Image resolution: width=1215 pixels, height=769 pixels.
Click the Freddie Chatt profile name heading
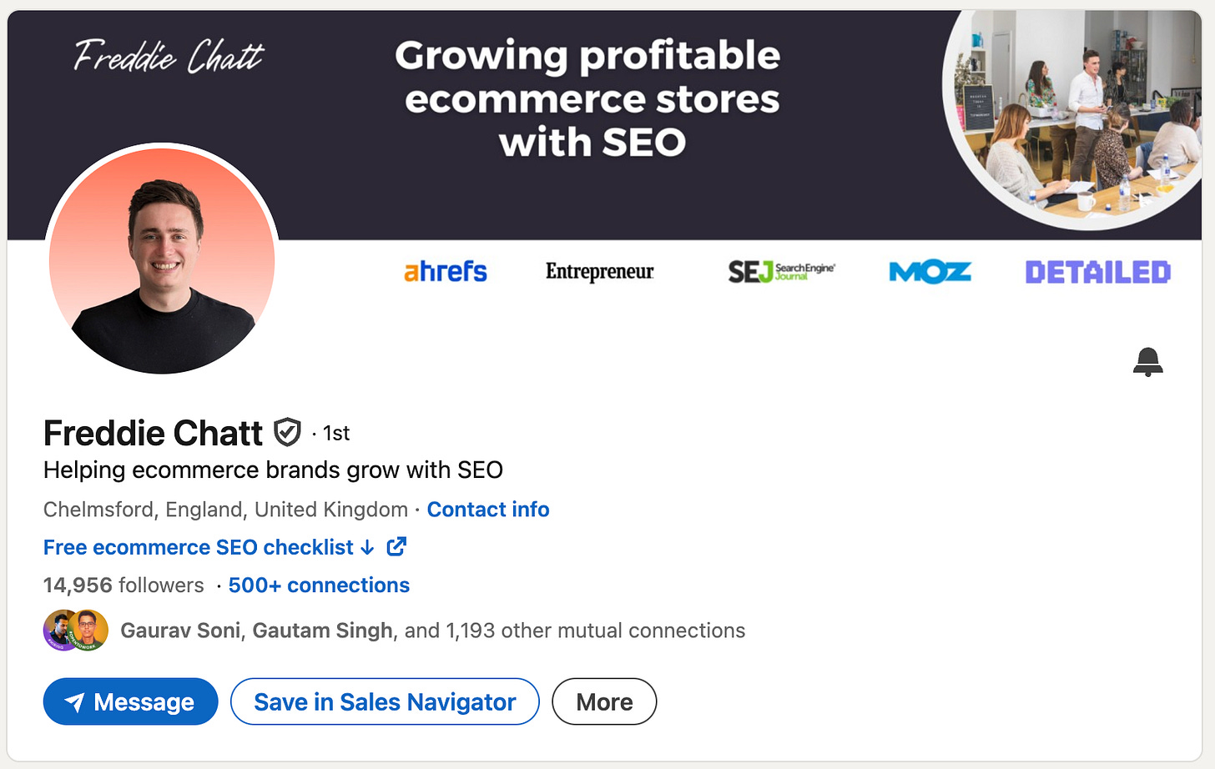[153, 433]
